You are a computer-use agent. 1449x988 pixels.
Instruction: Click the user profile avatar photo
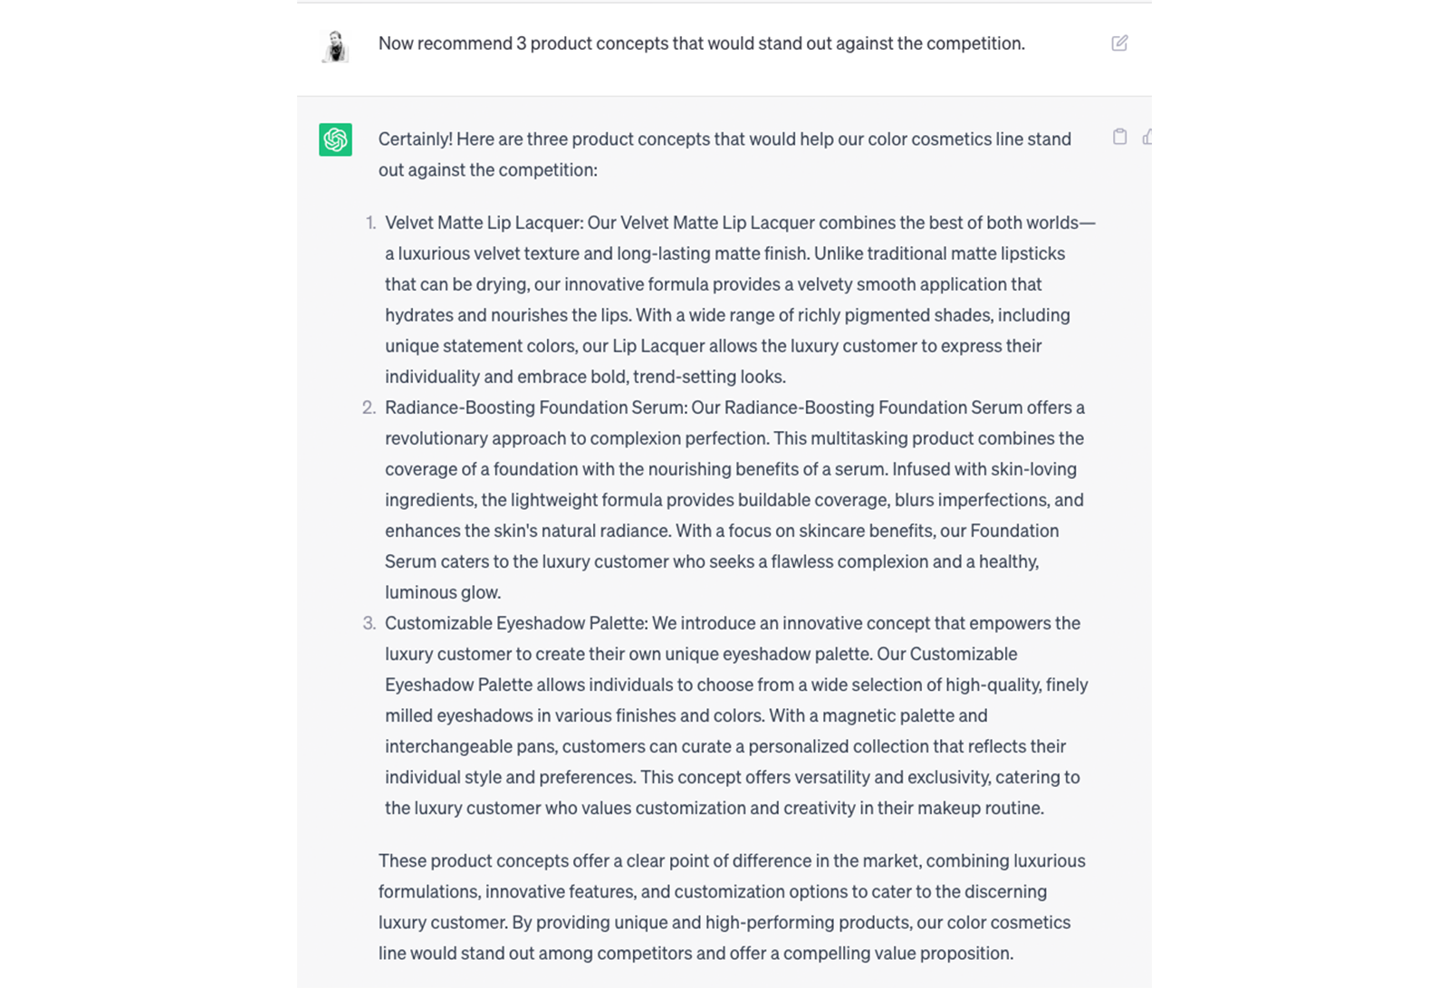(336, 45)
